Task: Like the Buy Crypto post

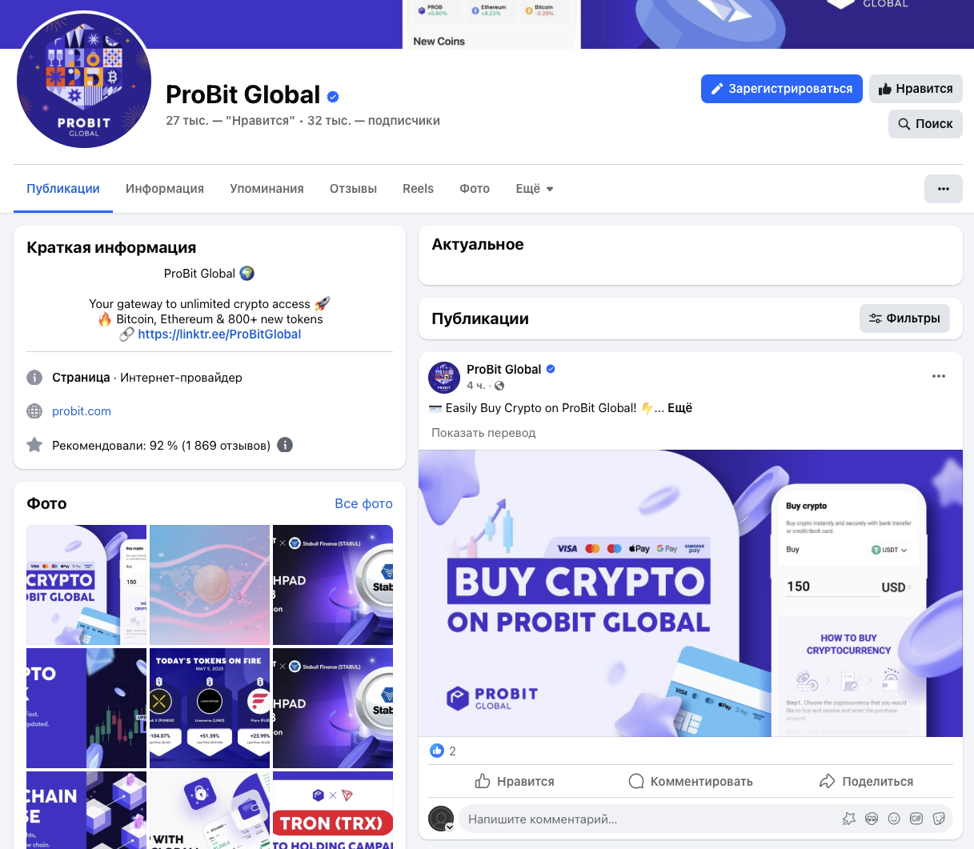Action: [x=515, y=781]
